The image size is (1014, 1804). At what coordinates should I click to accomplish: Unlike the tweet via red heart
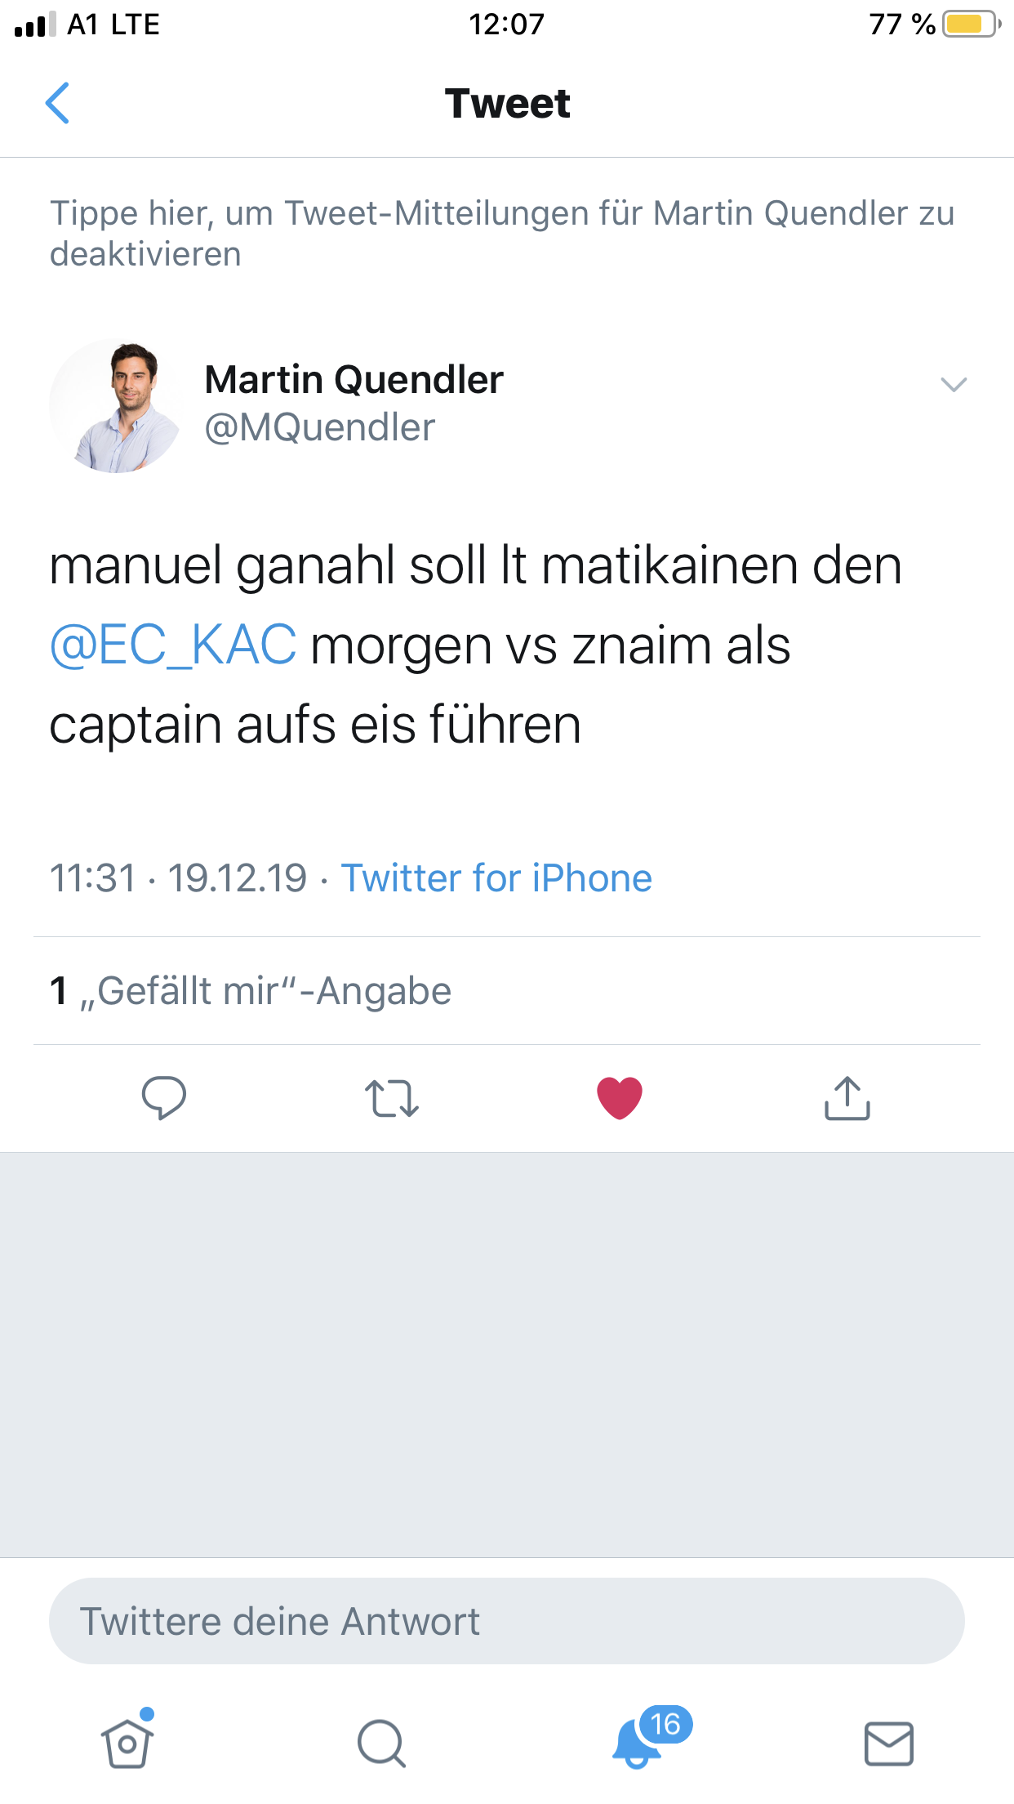620,1097
